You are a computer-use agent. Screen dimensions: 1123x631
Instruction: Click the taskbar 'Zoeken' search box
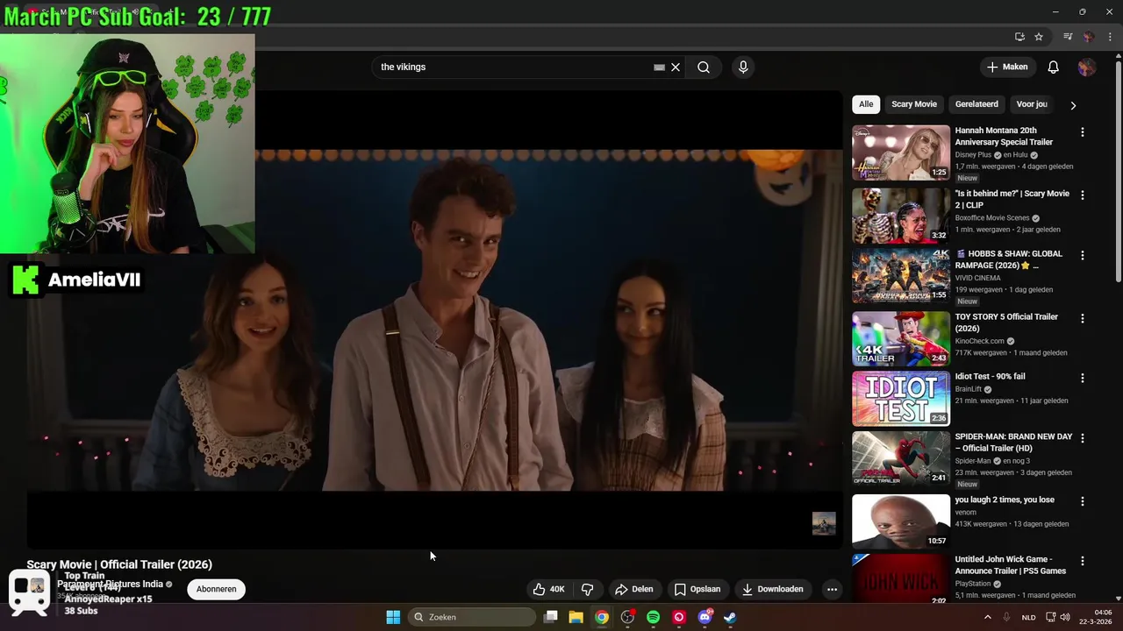[x=472, y=617]
